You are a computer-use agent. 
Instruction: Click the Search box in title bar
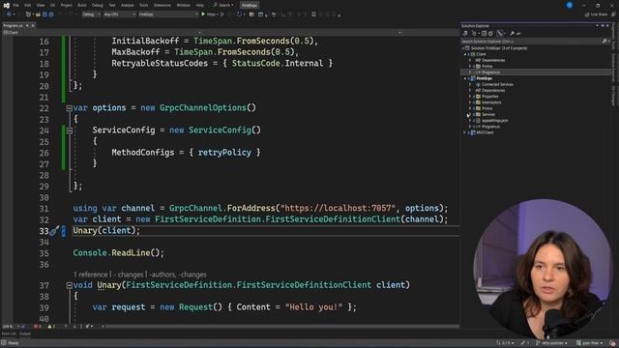coord(223,5)
